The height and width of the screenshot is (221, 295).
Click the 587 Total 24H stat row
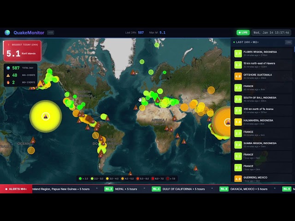[20, 68]
